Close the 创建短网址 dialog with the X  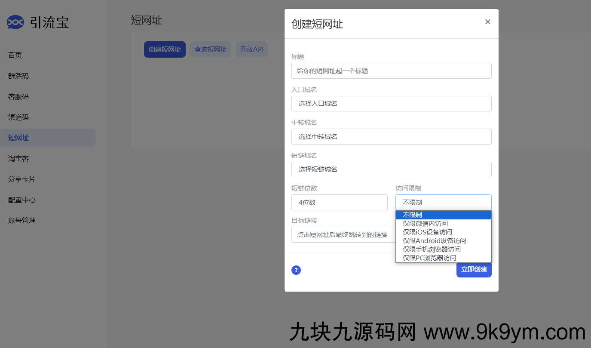point(487,22)
